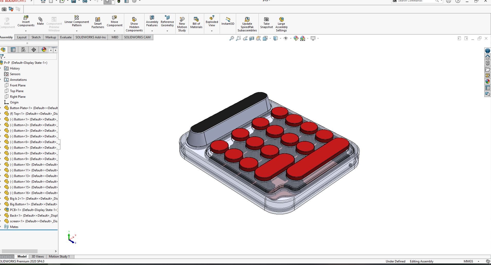Open the SOLIDWORKS Resources home icon
Image resolution: width=491 pixels, height=265 pixels.
(x=487, y=57)
